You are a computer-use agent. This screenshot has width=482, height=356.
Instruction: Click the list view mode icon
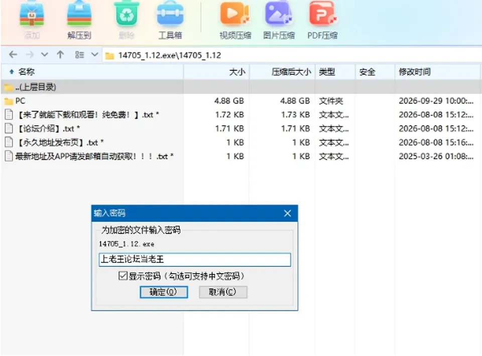click(x=79, y=55)
